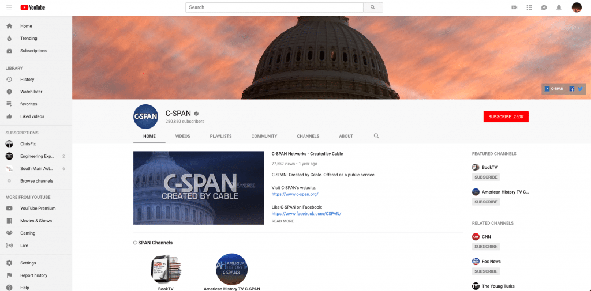Click the YouTube logo
Screen dimensions: 591x291
click(33, 7)
